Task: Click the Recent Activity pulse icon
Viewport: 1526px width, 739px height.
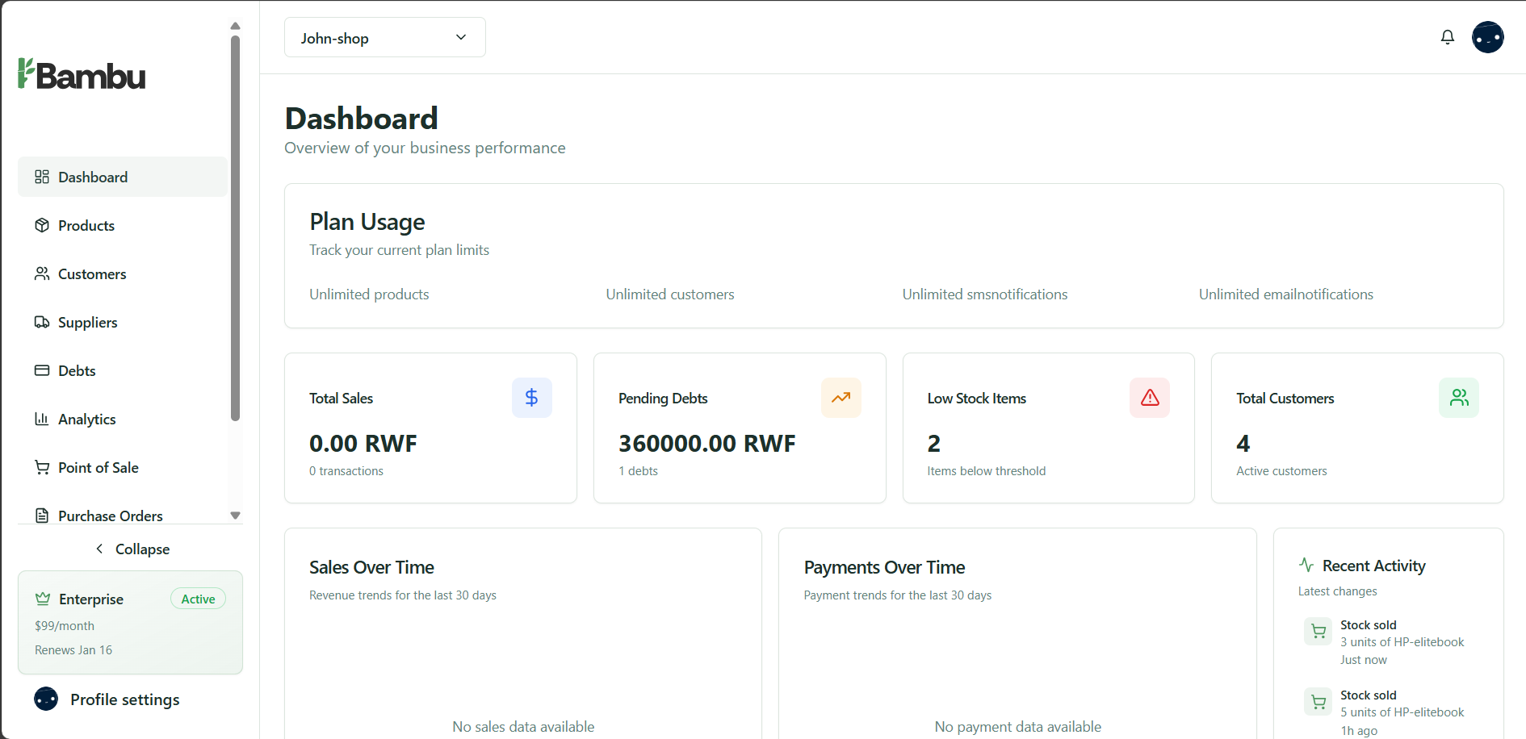Action: 1306,566
